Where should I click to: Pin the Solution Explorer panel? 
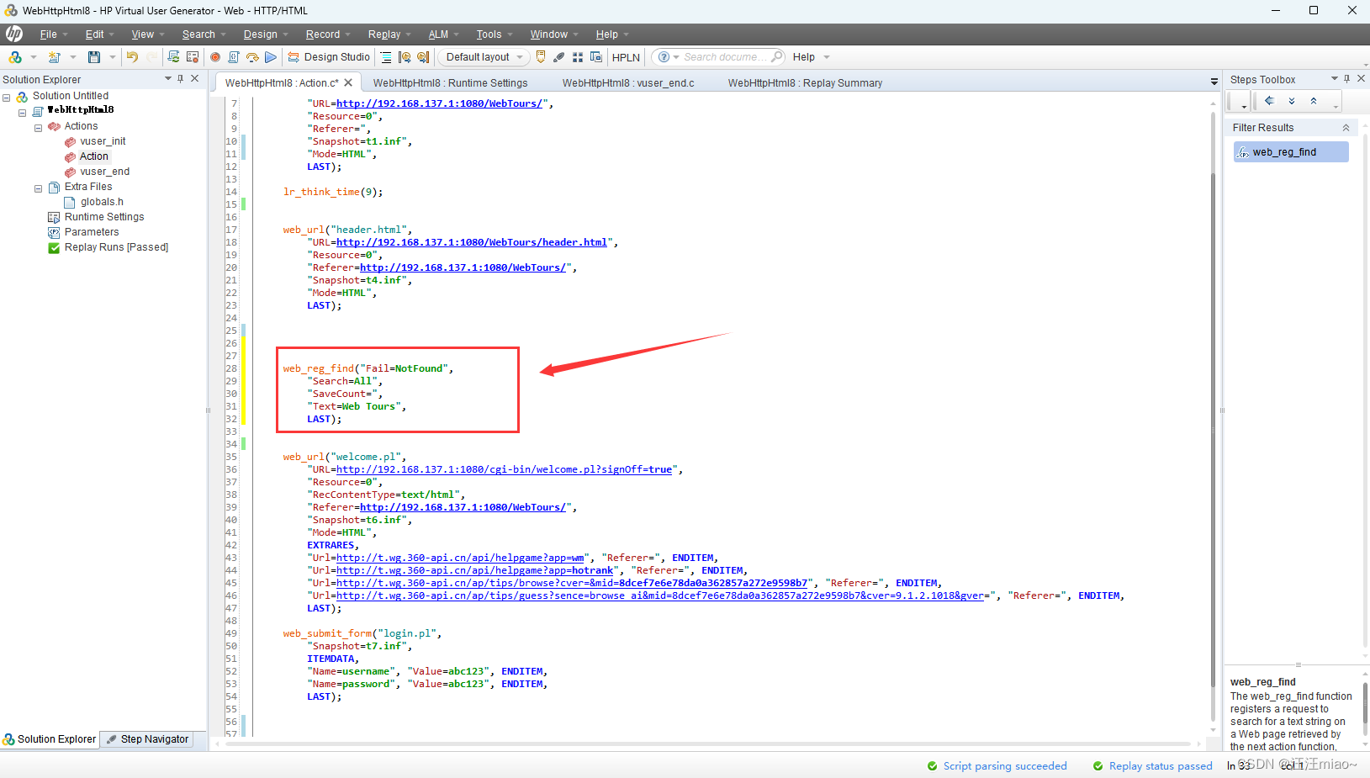tap(181, 79)
